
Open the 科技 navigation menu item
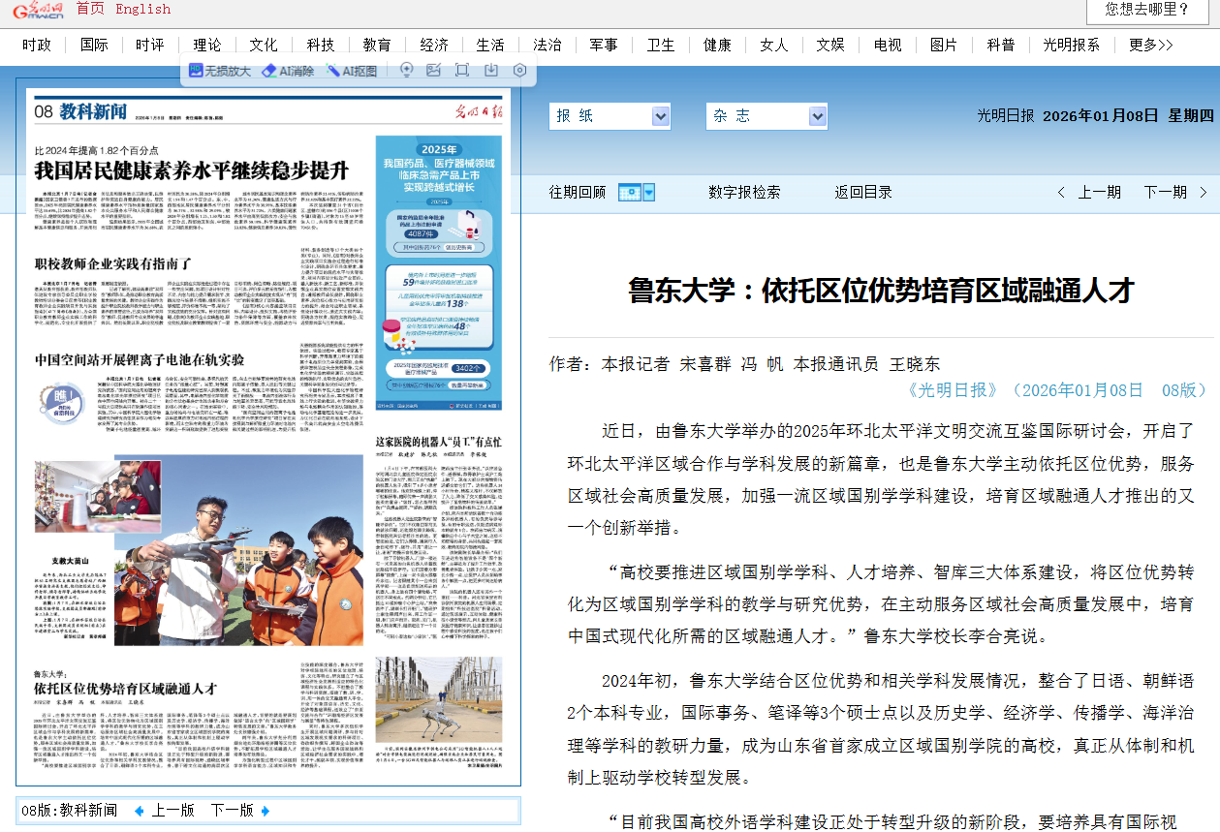pos(321,45)
